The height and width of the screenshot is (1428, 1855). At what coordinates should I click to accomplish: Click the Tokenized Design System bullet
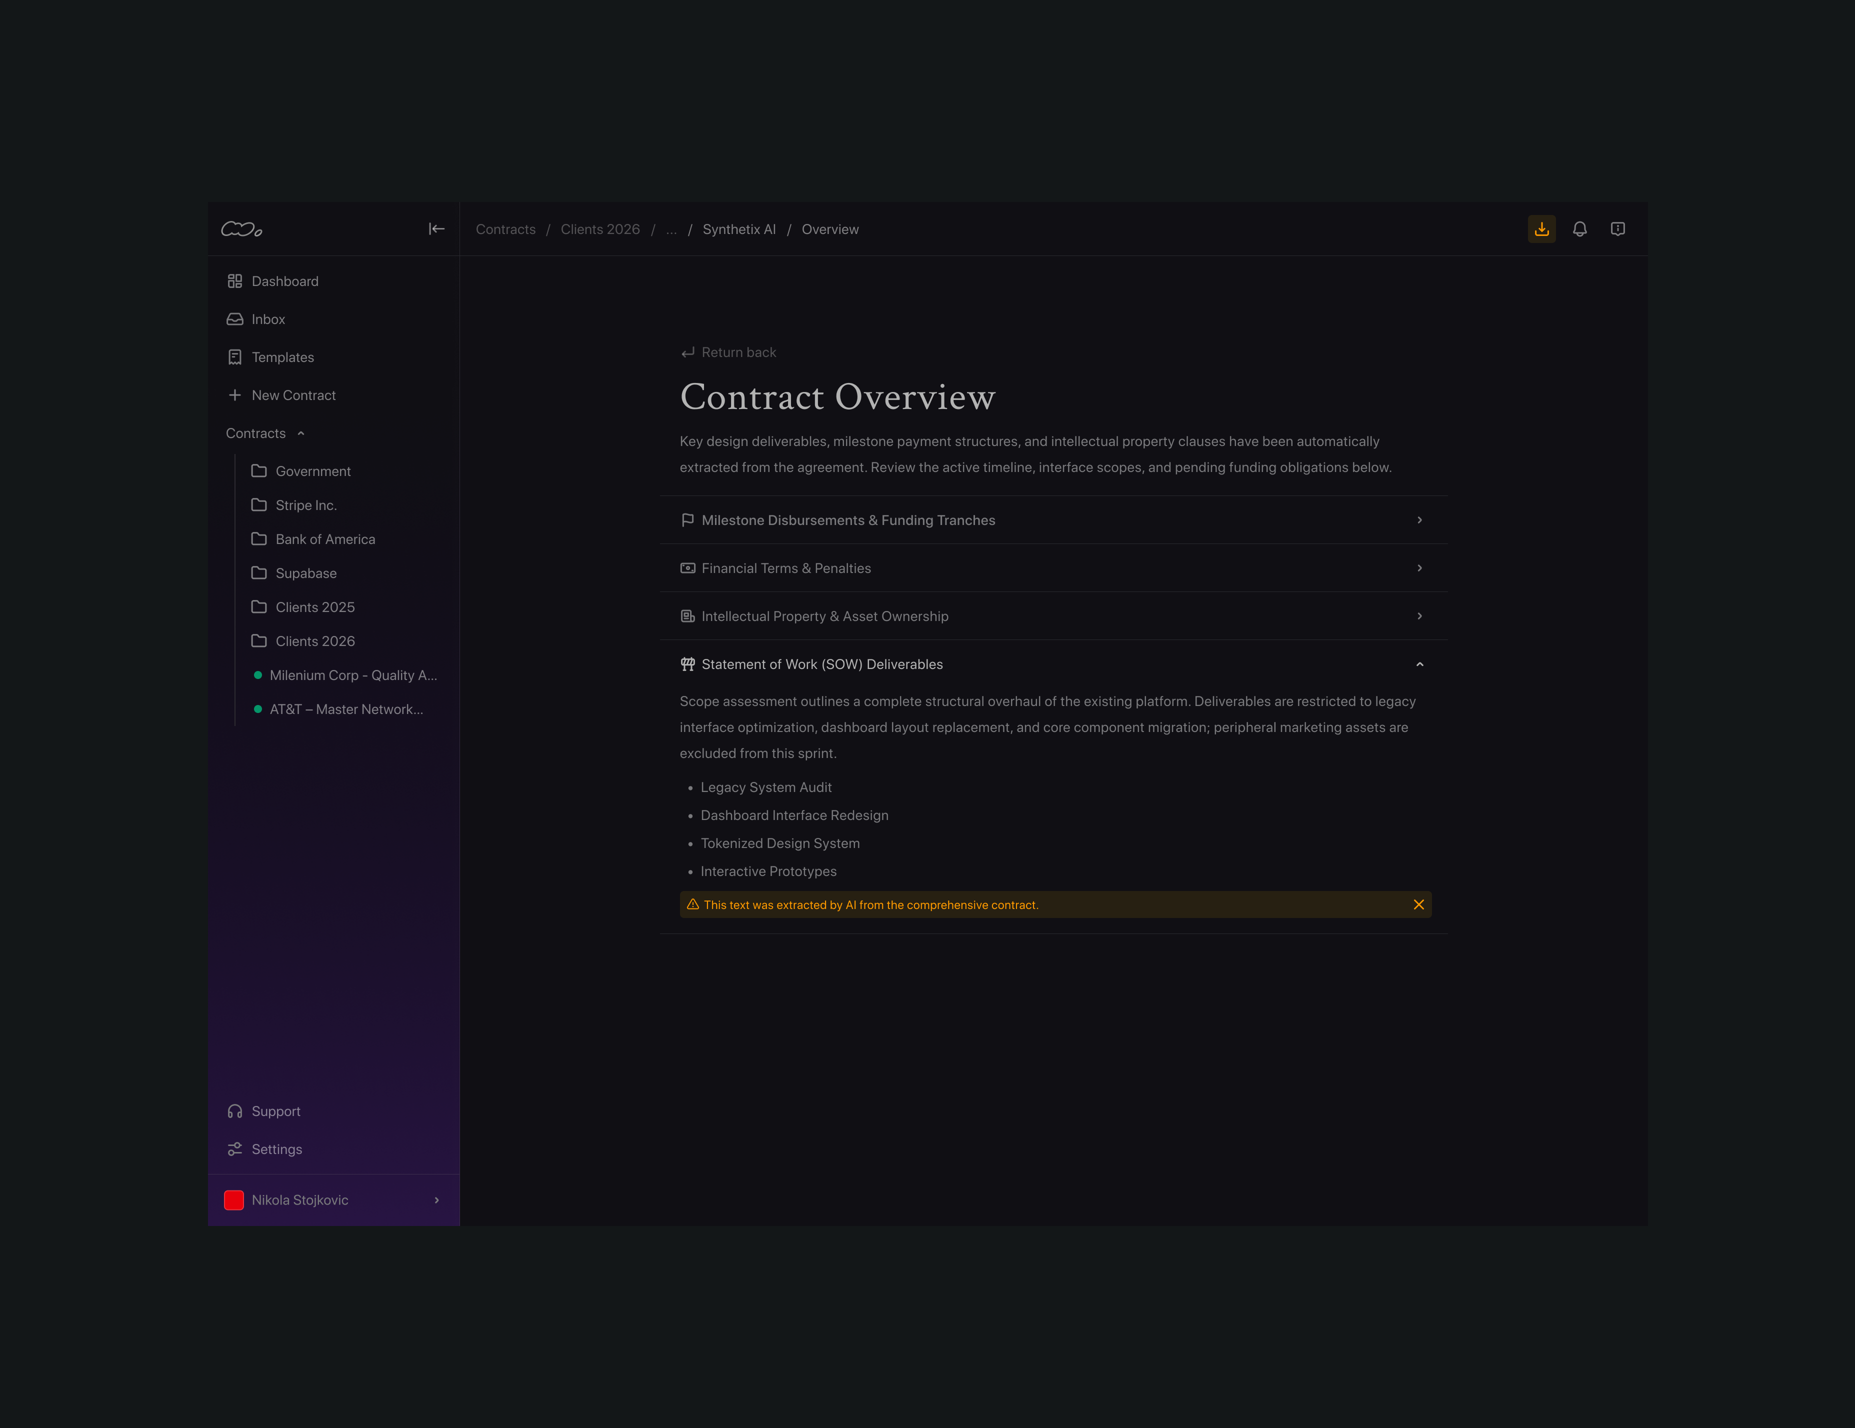point(780,843)
